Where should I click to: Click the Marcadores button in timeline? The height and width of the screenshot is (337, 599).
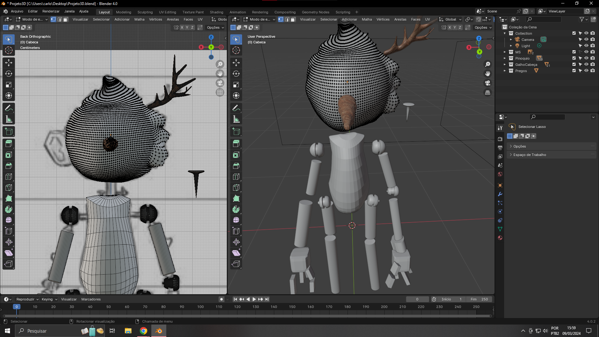click(x=91, y=299)
